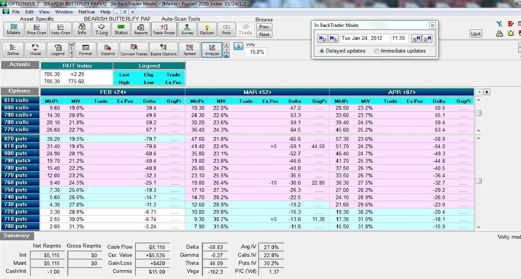Image resolution: width=521 pixels, height=279 pixels.
Task: Click the yellow alarm bell icon
Action: click(511, 33)
